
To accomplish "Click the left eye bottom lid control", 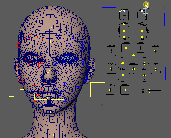I will (x=142, y=37).
